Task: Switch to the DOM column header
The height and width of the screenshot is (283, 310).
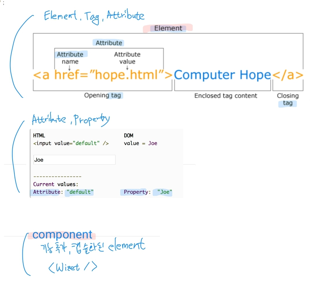Action: 128,135
